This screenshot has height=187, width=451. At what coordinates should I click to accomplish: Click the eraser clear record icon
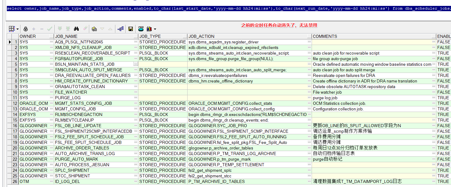click(x=85, y=29)
